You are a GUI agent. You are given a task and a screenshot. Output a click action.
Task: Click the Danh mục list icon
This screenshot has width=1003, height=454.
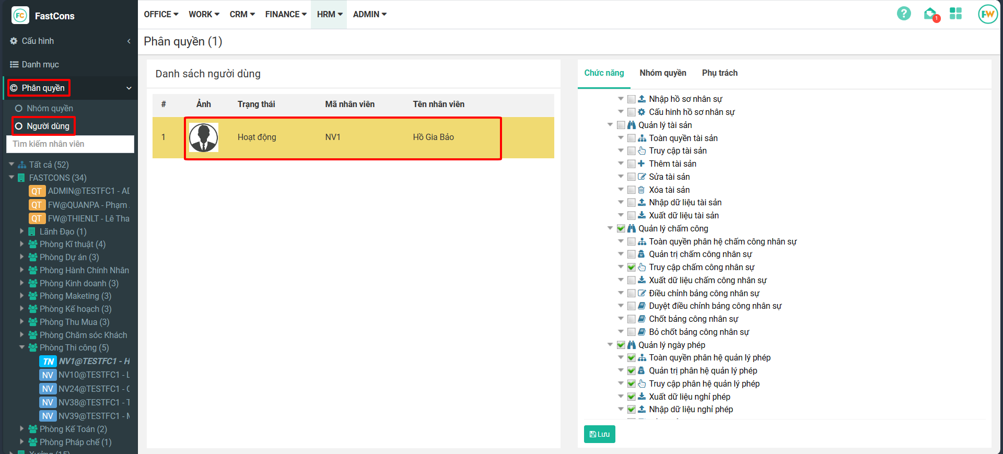pos(14,64)
